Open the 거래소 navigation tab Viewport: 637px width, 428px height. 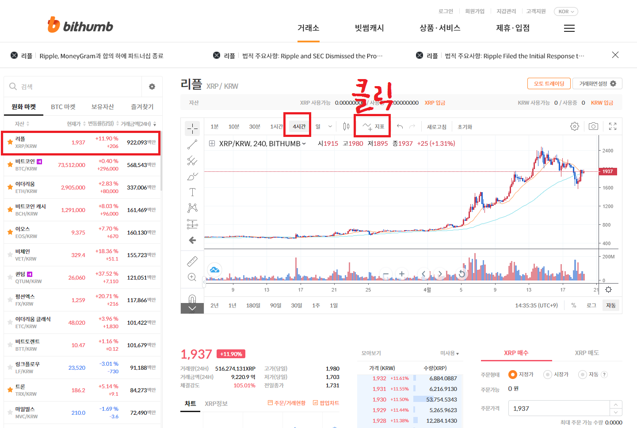pyautogui.click(x=309, y=28)
